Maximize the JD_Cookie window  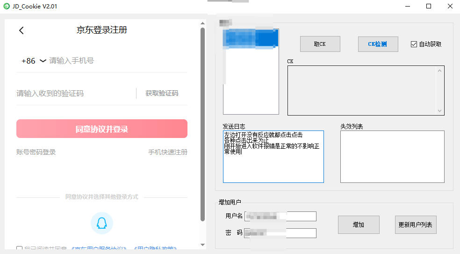click(429, 6)
